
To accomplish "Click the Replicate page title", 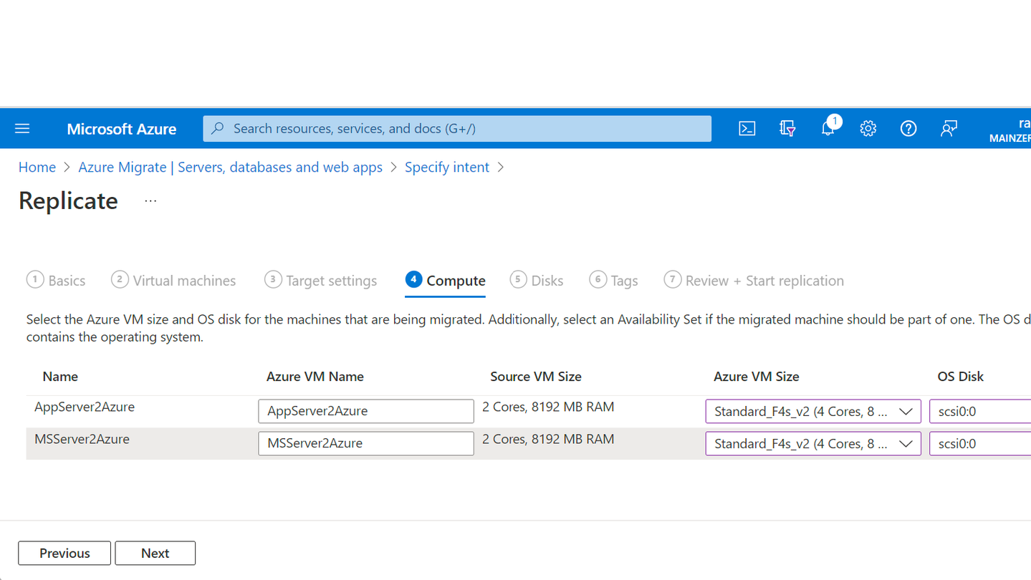I will [x=68, y=201].
